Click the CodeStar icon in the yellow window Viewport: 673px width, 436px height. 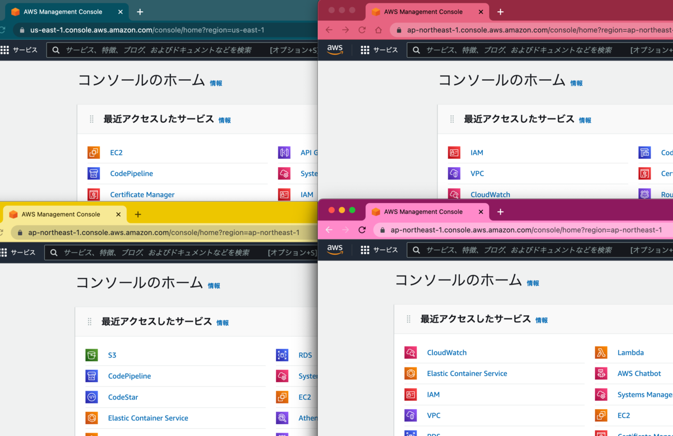pos(91,397)
